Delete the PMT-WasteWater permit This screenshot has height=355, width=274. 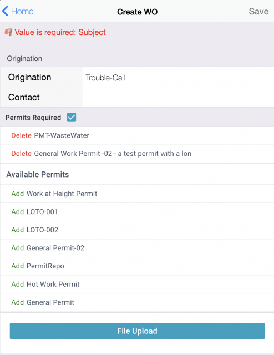21,135
